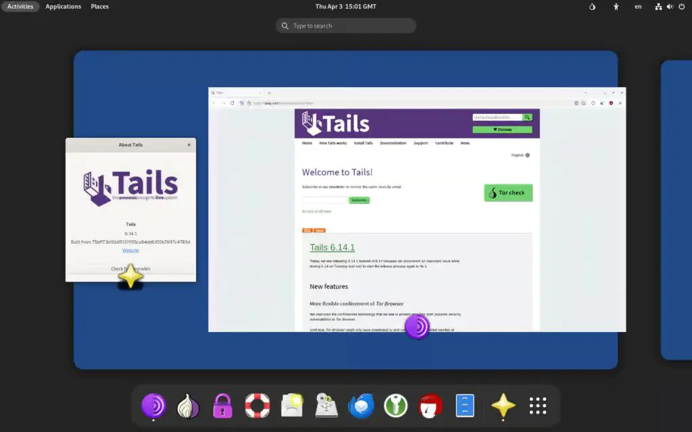Click the orange RSS badge
Viewport: 692px width, 432px height.
307,231
